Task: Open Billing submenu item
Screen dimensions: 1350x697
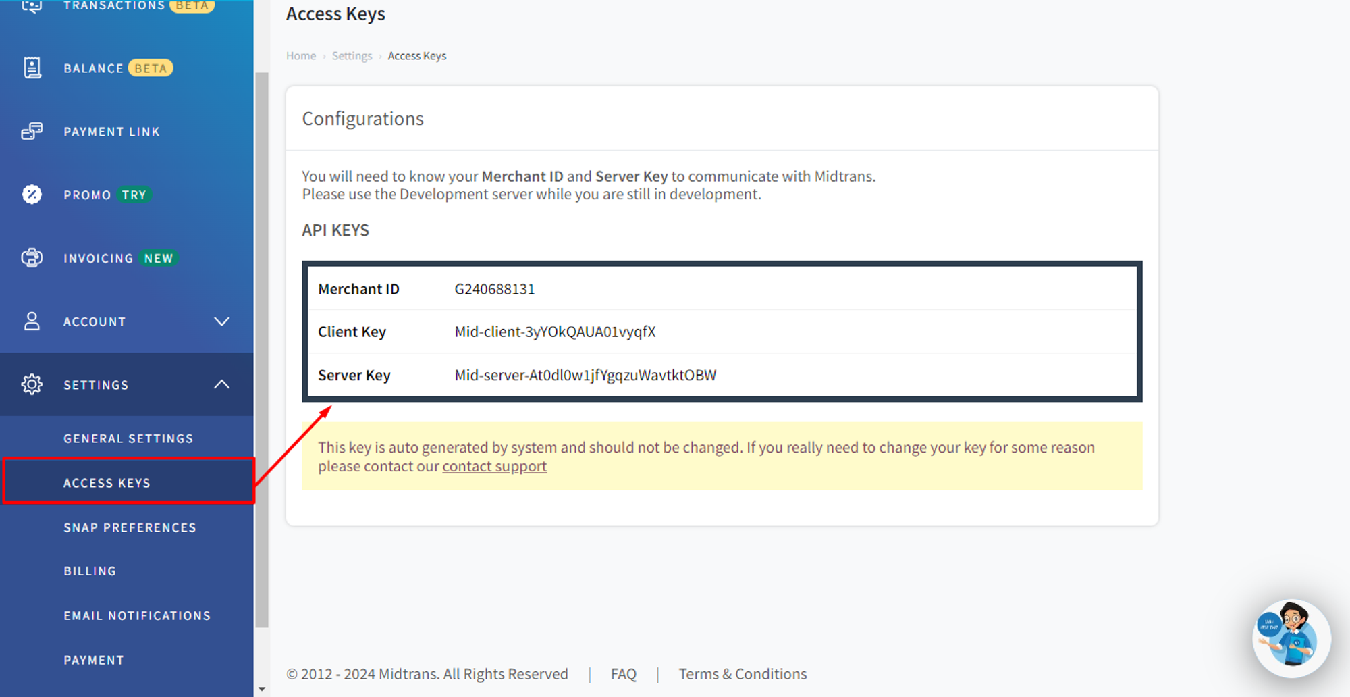Action: click(90, 571)
